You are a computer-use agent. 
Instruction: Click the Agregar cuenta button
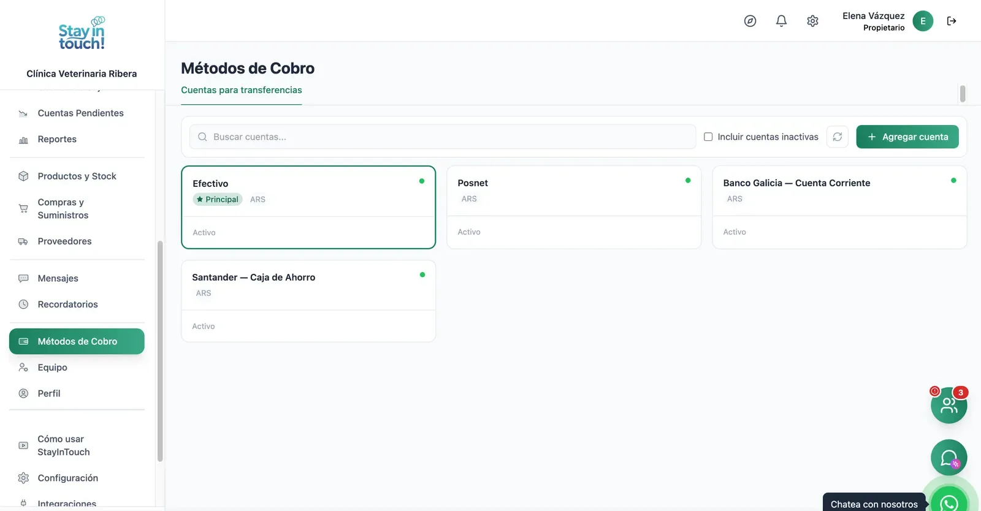pyautogui.click(x=907, y=137)
